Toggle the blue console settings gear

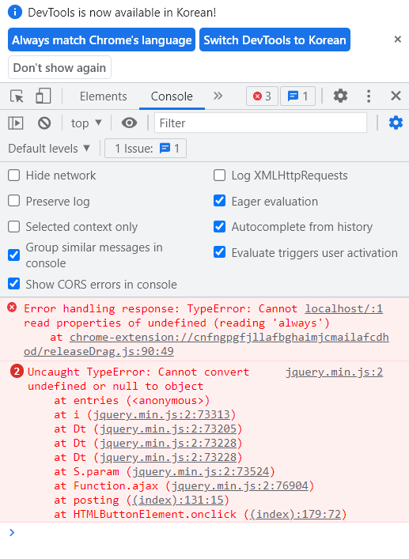pyautogui.click(x=396, y=123)
